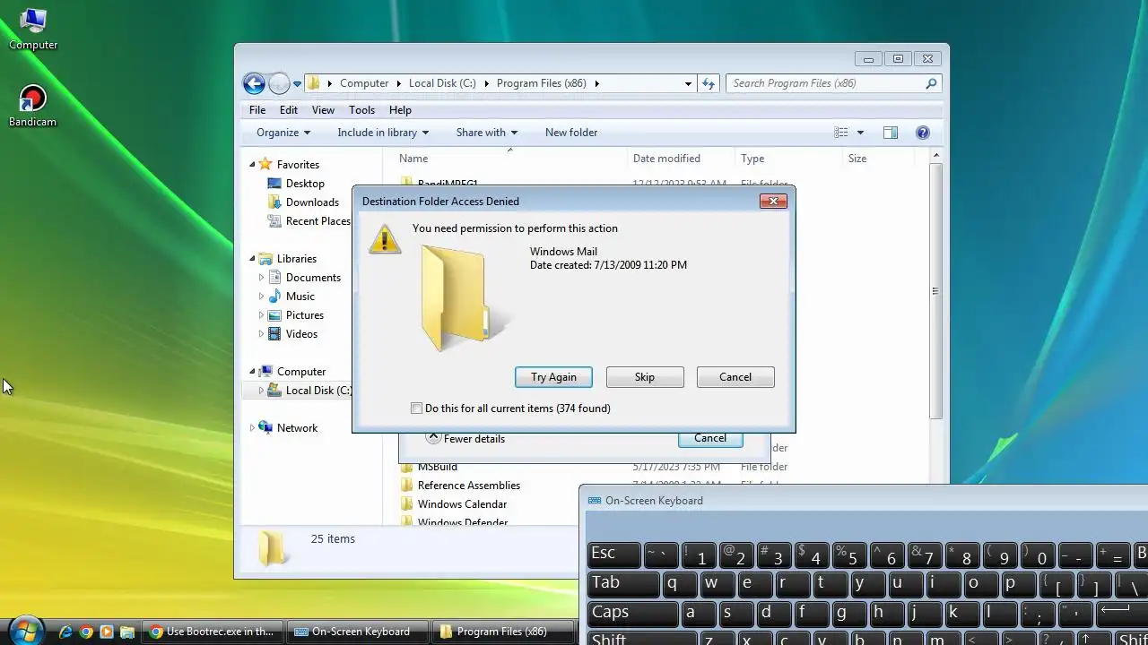This screenshot has width=1148, height=645.
Task: Click Esc on the On-Screen Keyboard
Action: [613, 555]
